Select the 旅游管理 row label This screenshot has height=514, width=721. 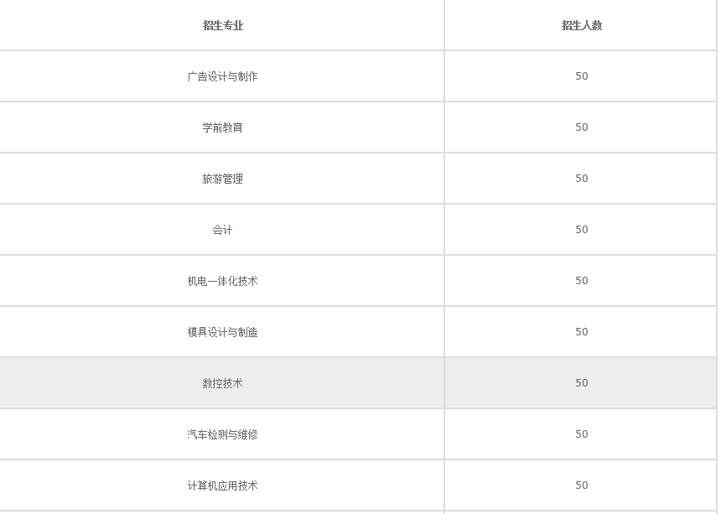point(222,179)
